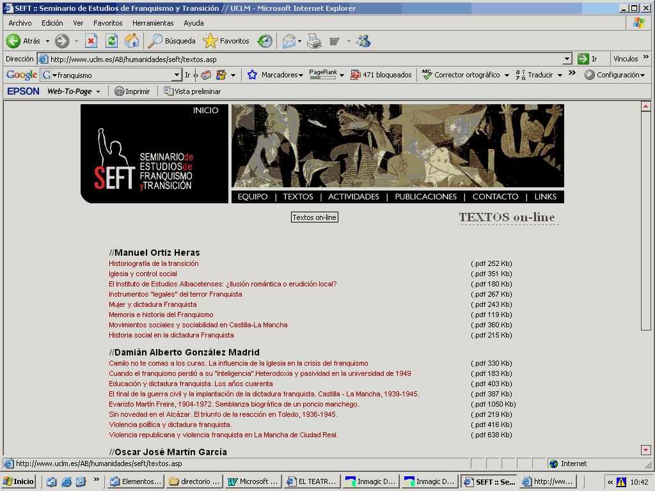Click the system tray warning icon
Screen dimensions: 655x491
pyautogui.click(x=621, y=482)
